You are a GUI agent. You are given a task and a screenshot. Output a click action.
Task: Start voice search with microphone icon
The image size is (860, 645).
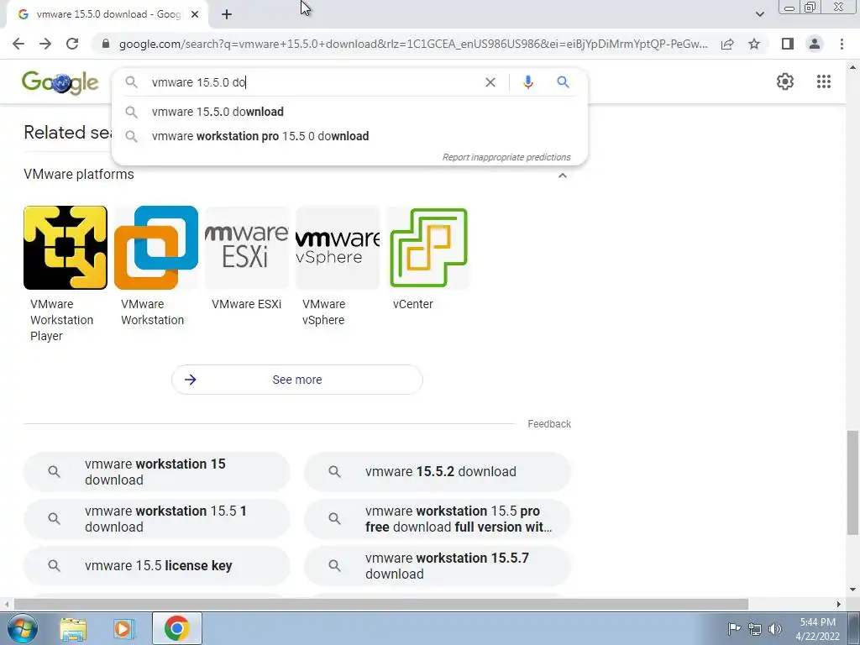click(527, 82)
